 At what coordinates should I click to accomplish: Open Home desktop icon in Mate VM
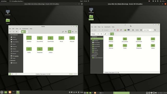coord(91,17)
